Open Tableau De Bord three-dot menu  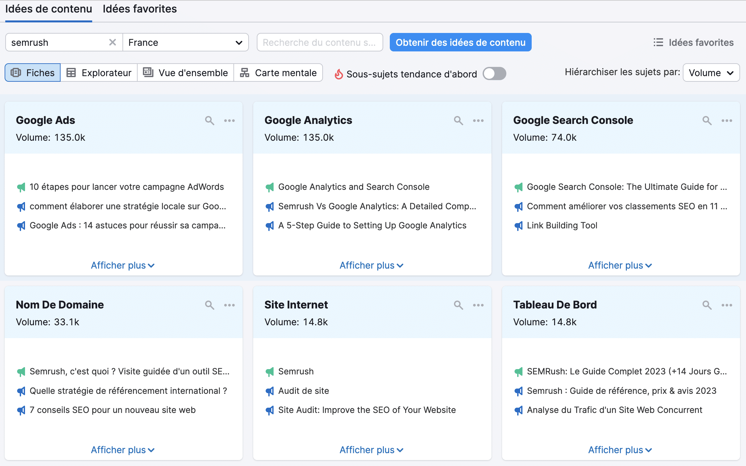click(727, 305)
